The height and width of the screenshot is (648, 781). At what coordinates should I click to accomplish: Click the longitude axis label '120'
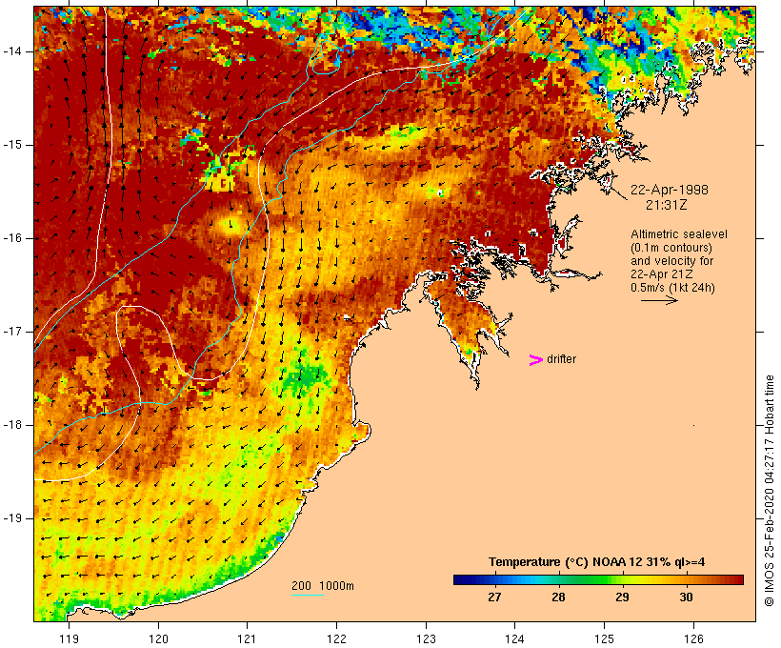[158, 638]
